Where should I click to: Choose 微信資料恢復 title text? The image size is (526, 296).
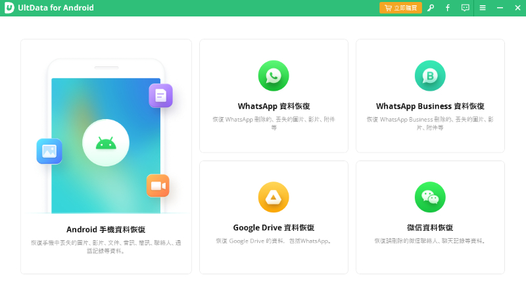(430, 228)
